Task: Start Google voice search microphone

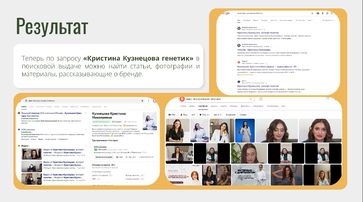Action: point(323,13)
